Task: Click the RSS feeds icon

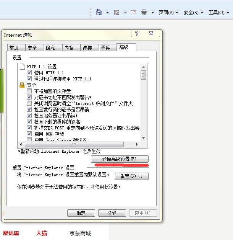Action: (x=117, y=13)
